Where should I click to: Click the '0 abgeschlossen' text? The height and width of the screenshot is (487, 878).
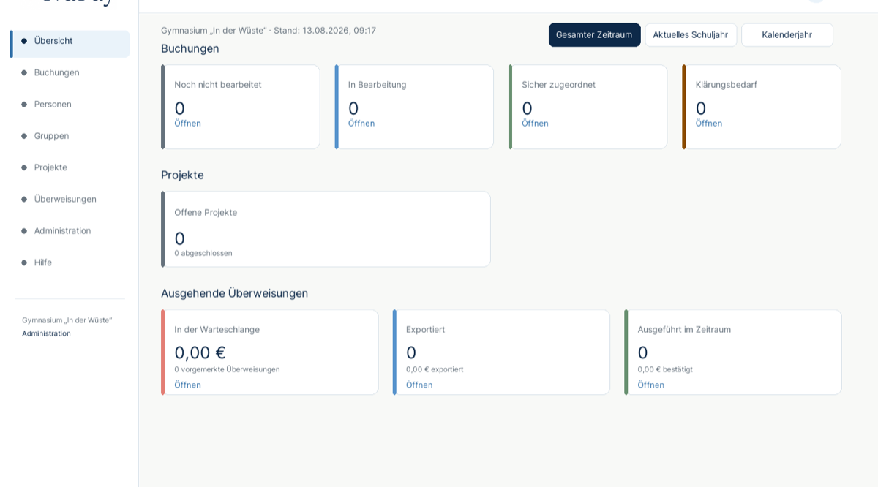click(203, 253)
